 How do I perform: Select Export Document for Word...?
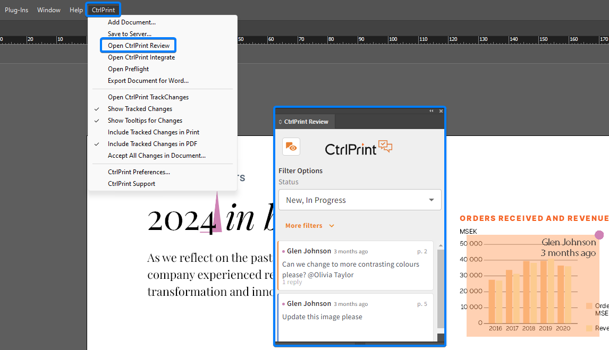coord(148,81)
